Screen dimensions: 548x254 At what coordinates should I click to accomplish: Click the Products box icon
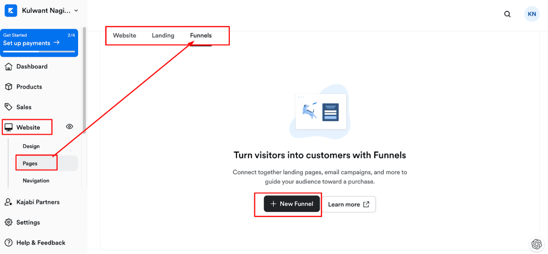tap(8, 87)
